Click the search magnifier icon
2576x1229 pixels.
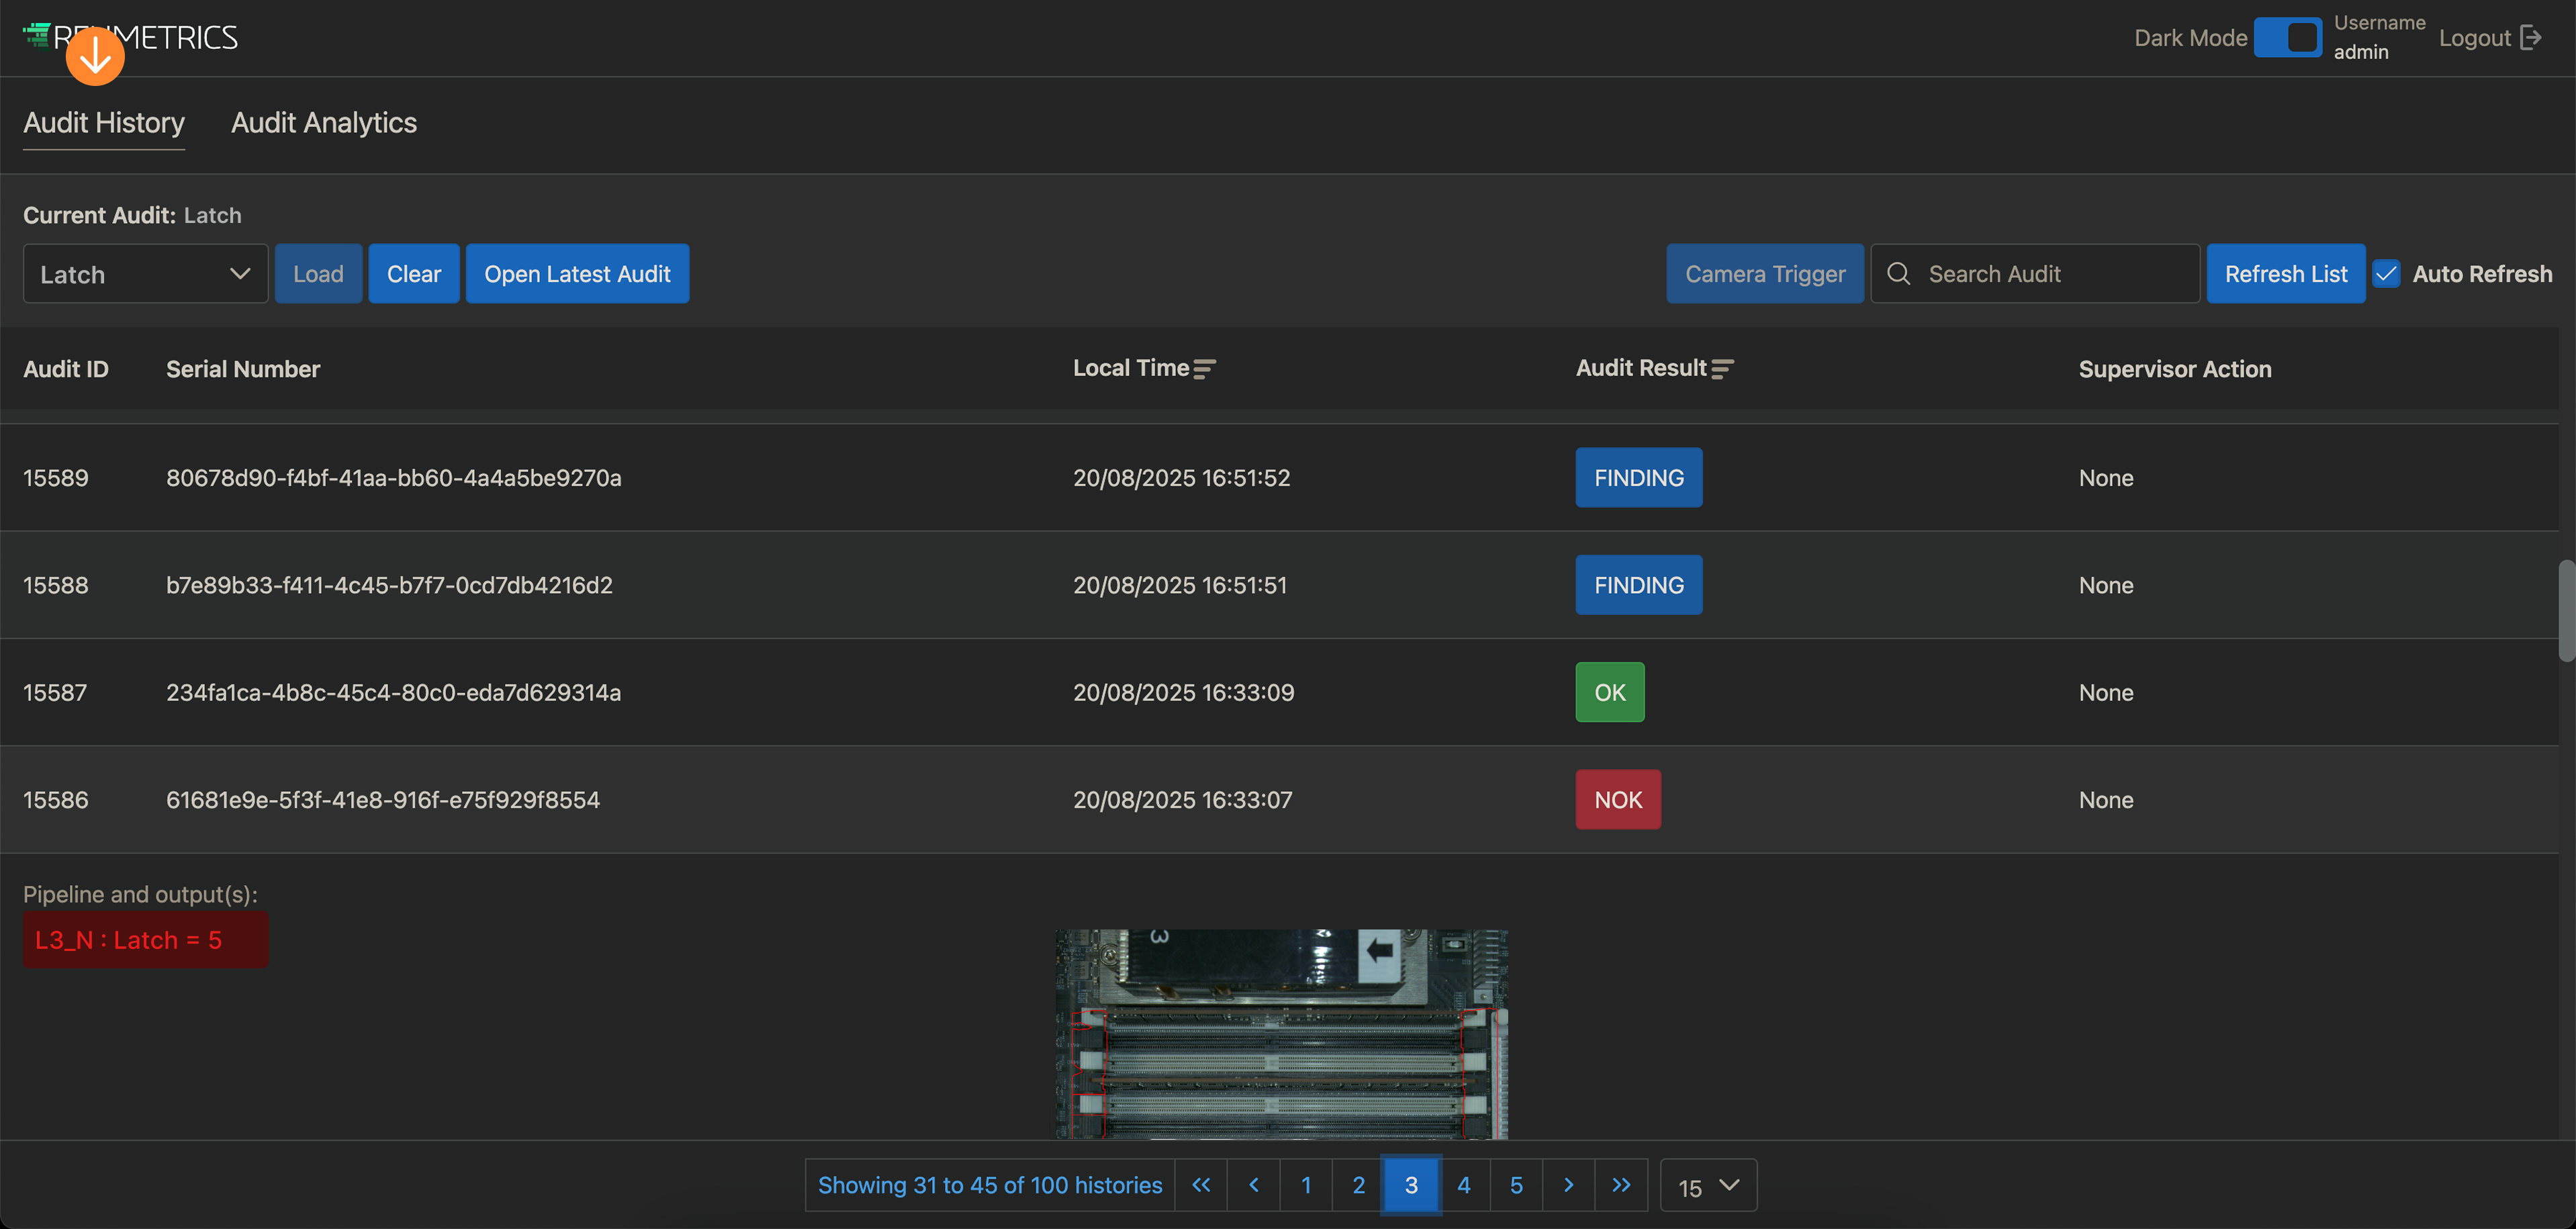[1898, 274]
